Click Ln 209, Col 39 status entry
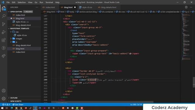195x110 pixels. pos(136,105)
